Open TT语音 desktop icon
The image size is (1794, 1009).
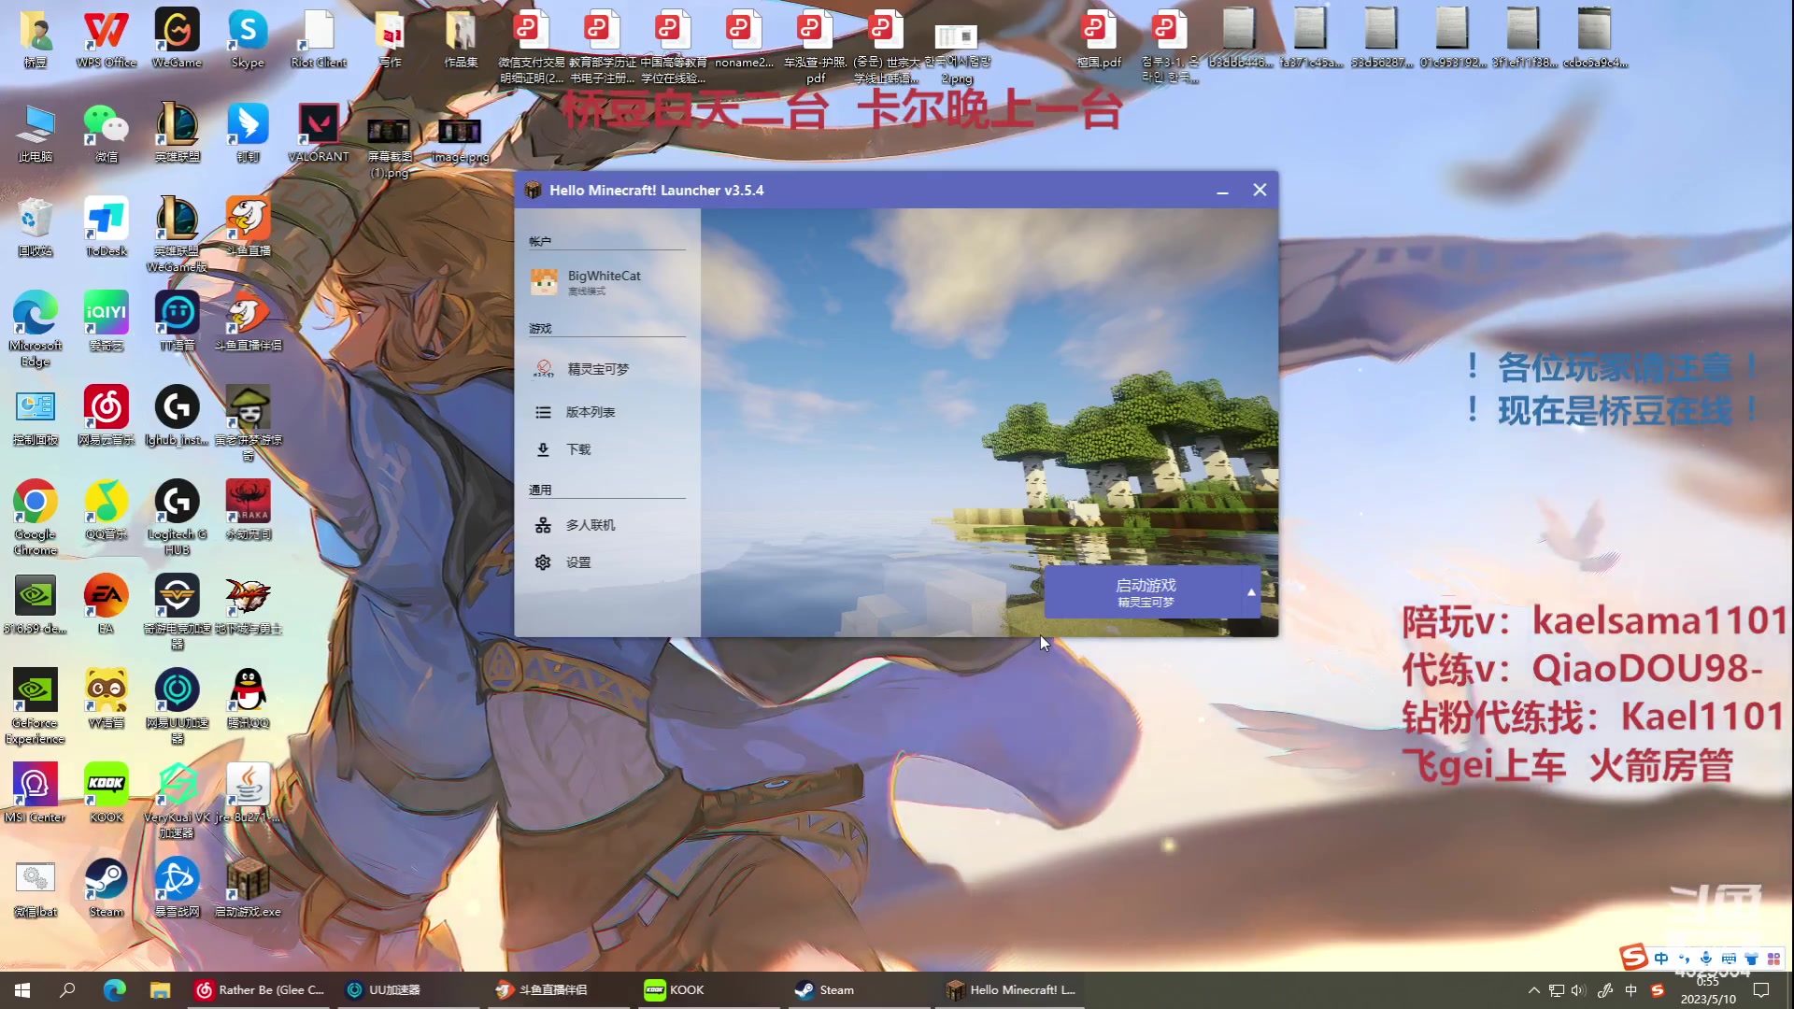(x=177, y=321)
